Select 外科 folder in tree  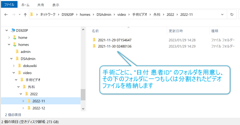click(31, 87)
